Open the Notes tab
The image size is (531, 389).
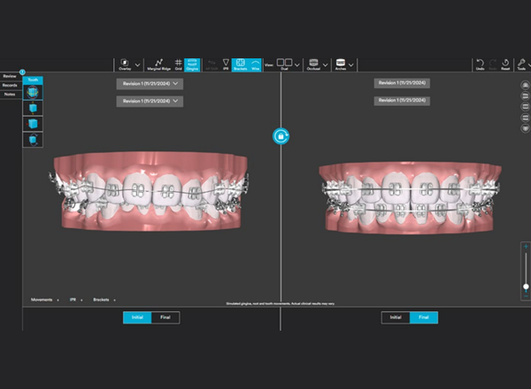point(10,94)
